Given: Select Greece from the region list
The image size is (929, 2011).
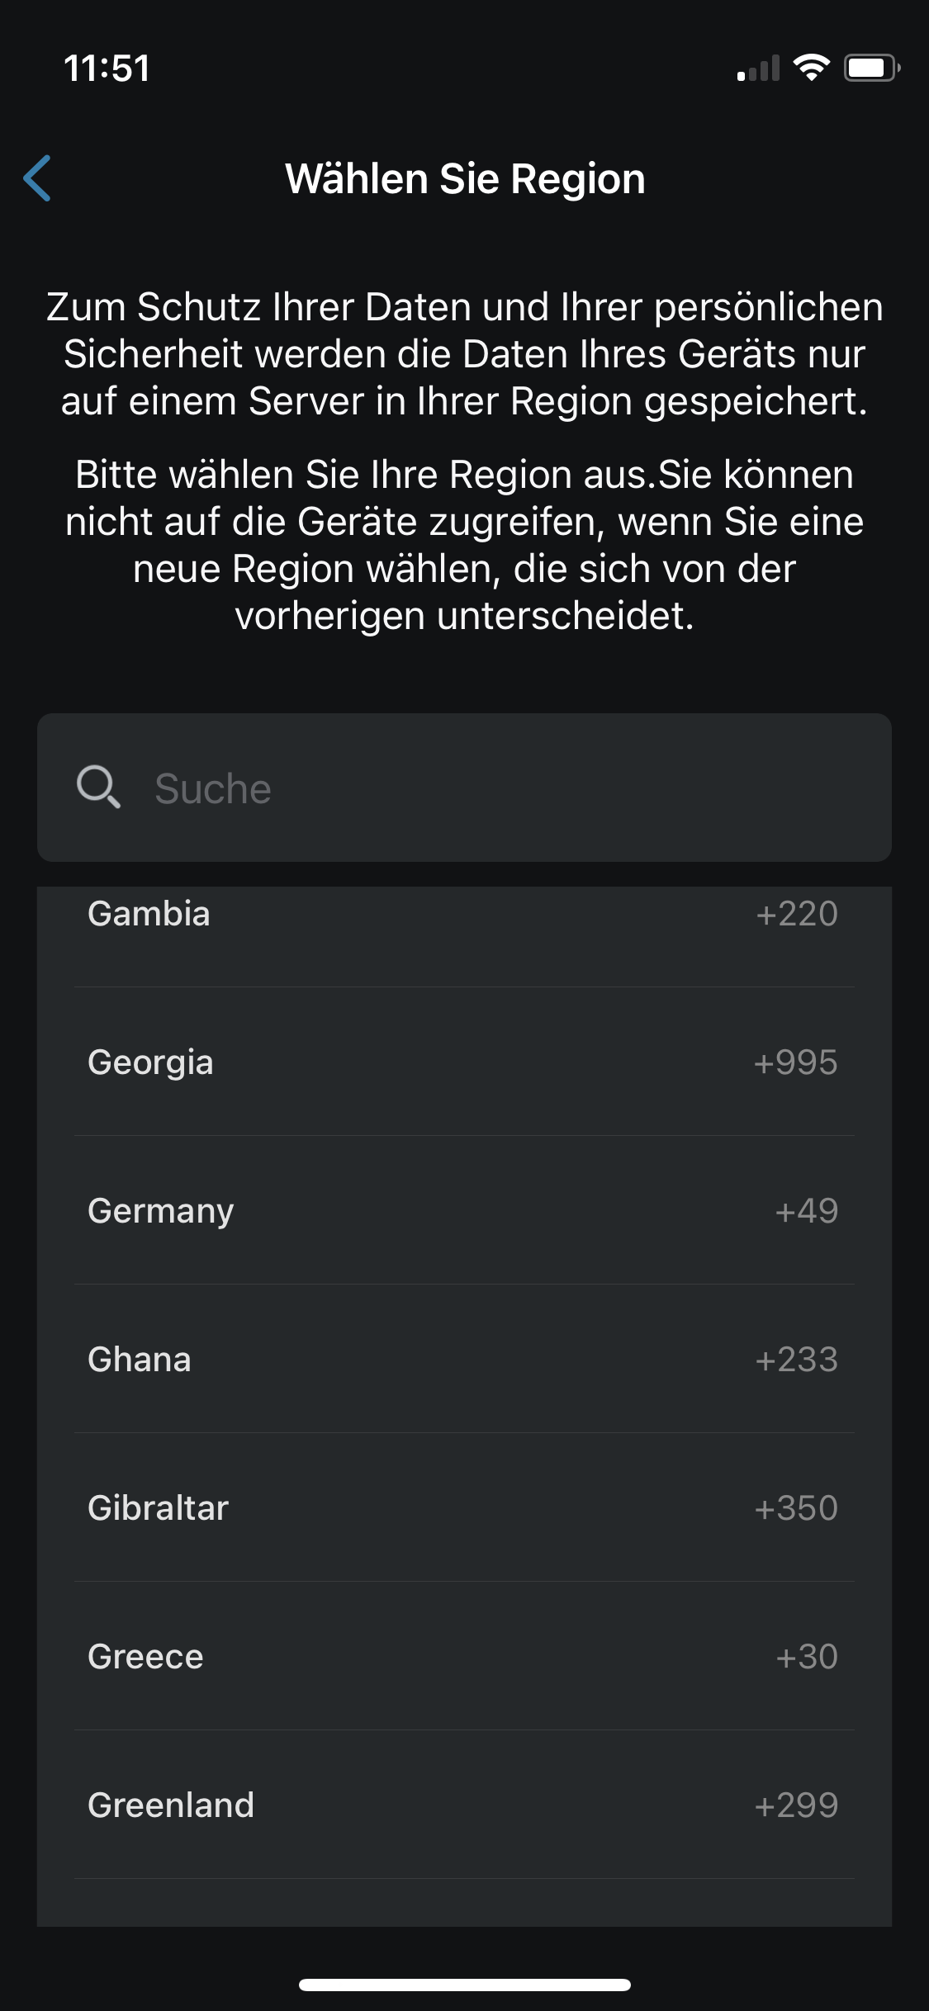Looking at the screenshot, I should click(145, 1657).
